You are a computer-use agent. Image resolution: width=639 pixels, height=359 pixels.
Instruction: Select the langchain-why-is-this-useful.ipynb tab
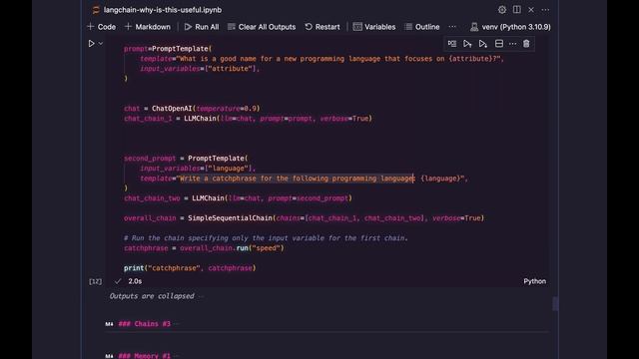pyautogui.click(x=162, y=10)
